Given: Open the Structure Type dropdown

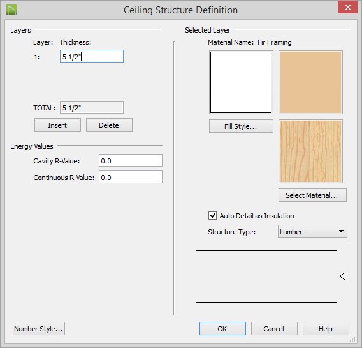Looking at the screenshot, I should click(312, 231).
